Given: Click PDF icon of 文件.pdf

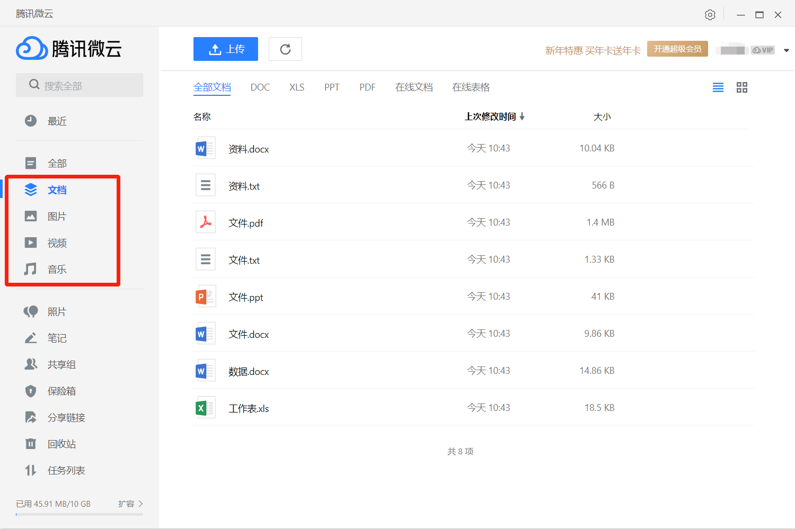Looking at the screenshot, I should (205, 222).
